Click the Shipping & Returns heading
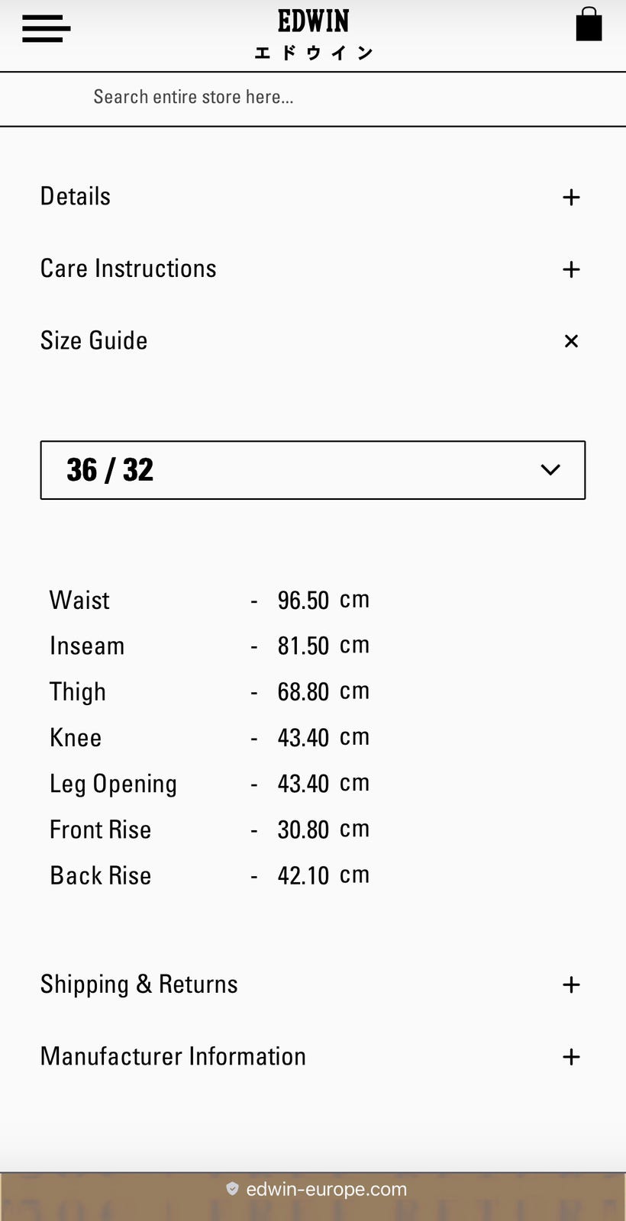The image size is (626, 1221). point(139,984)
